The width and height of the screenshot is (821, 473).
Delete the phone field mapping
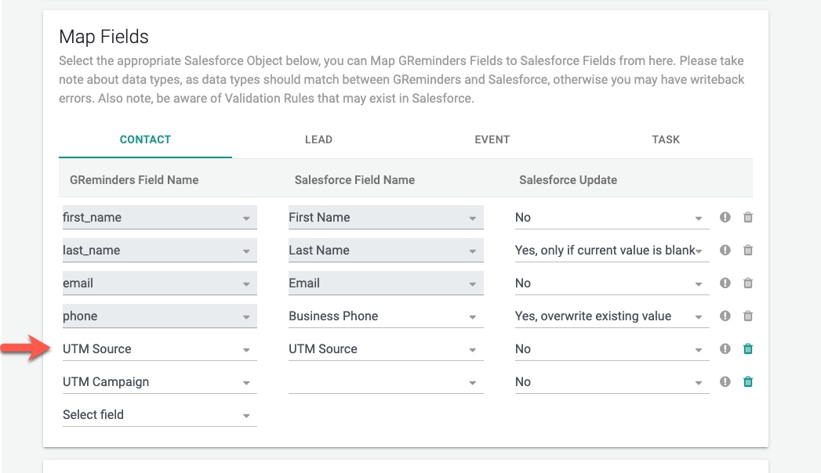point(747,316)
